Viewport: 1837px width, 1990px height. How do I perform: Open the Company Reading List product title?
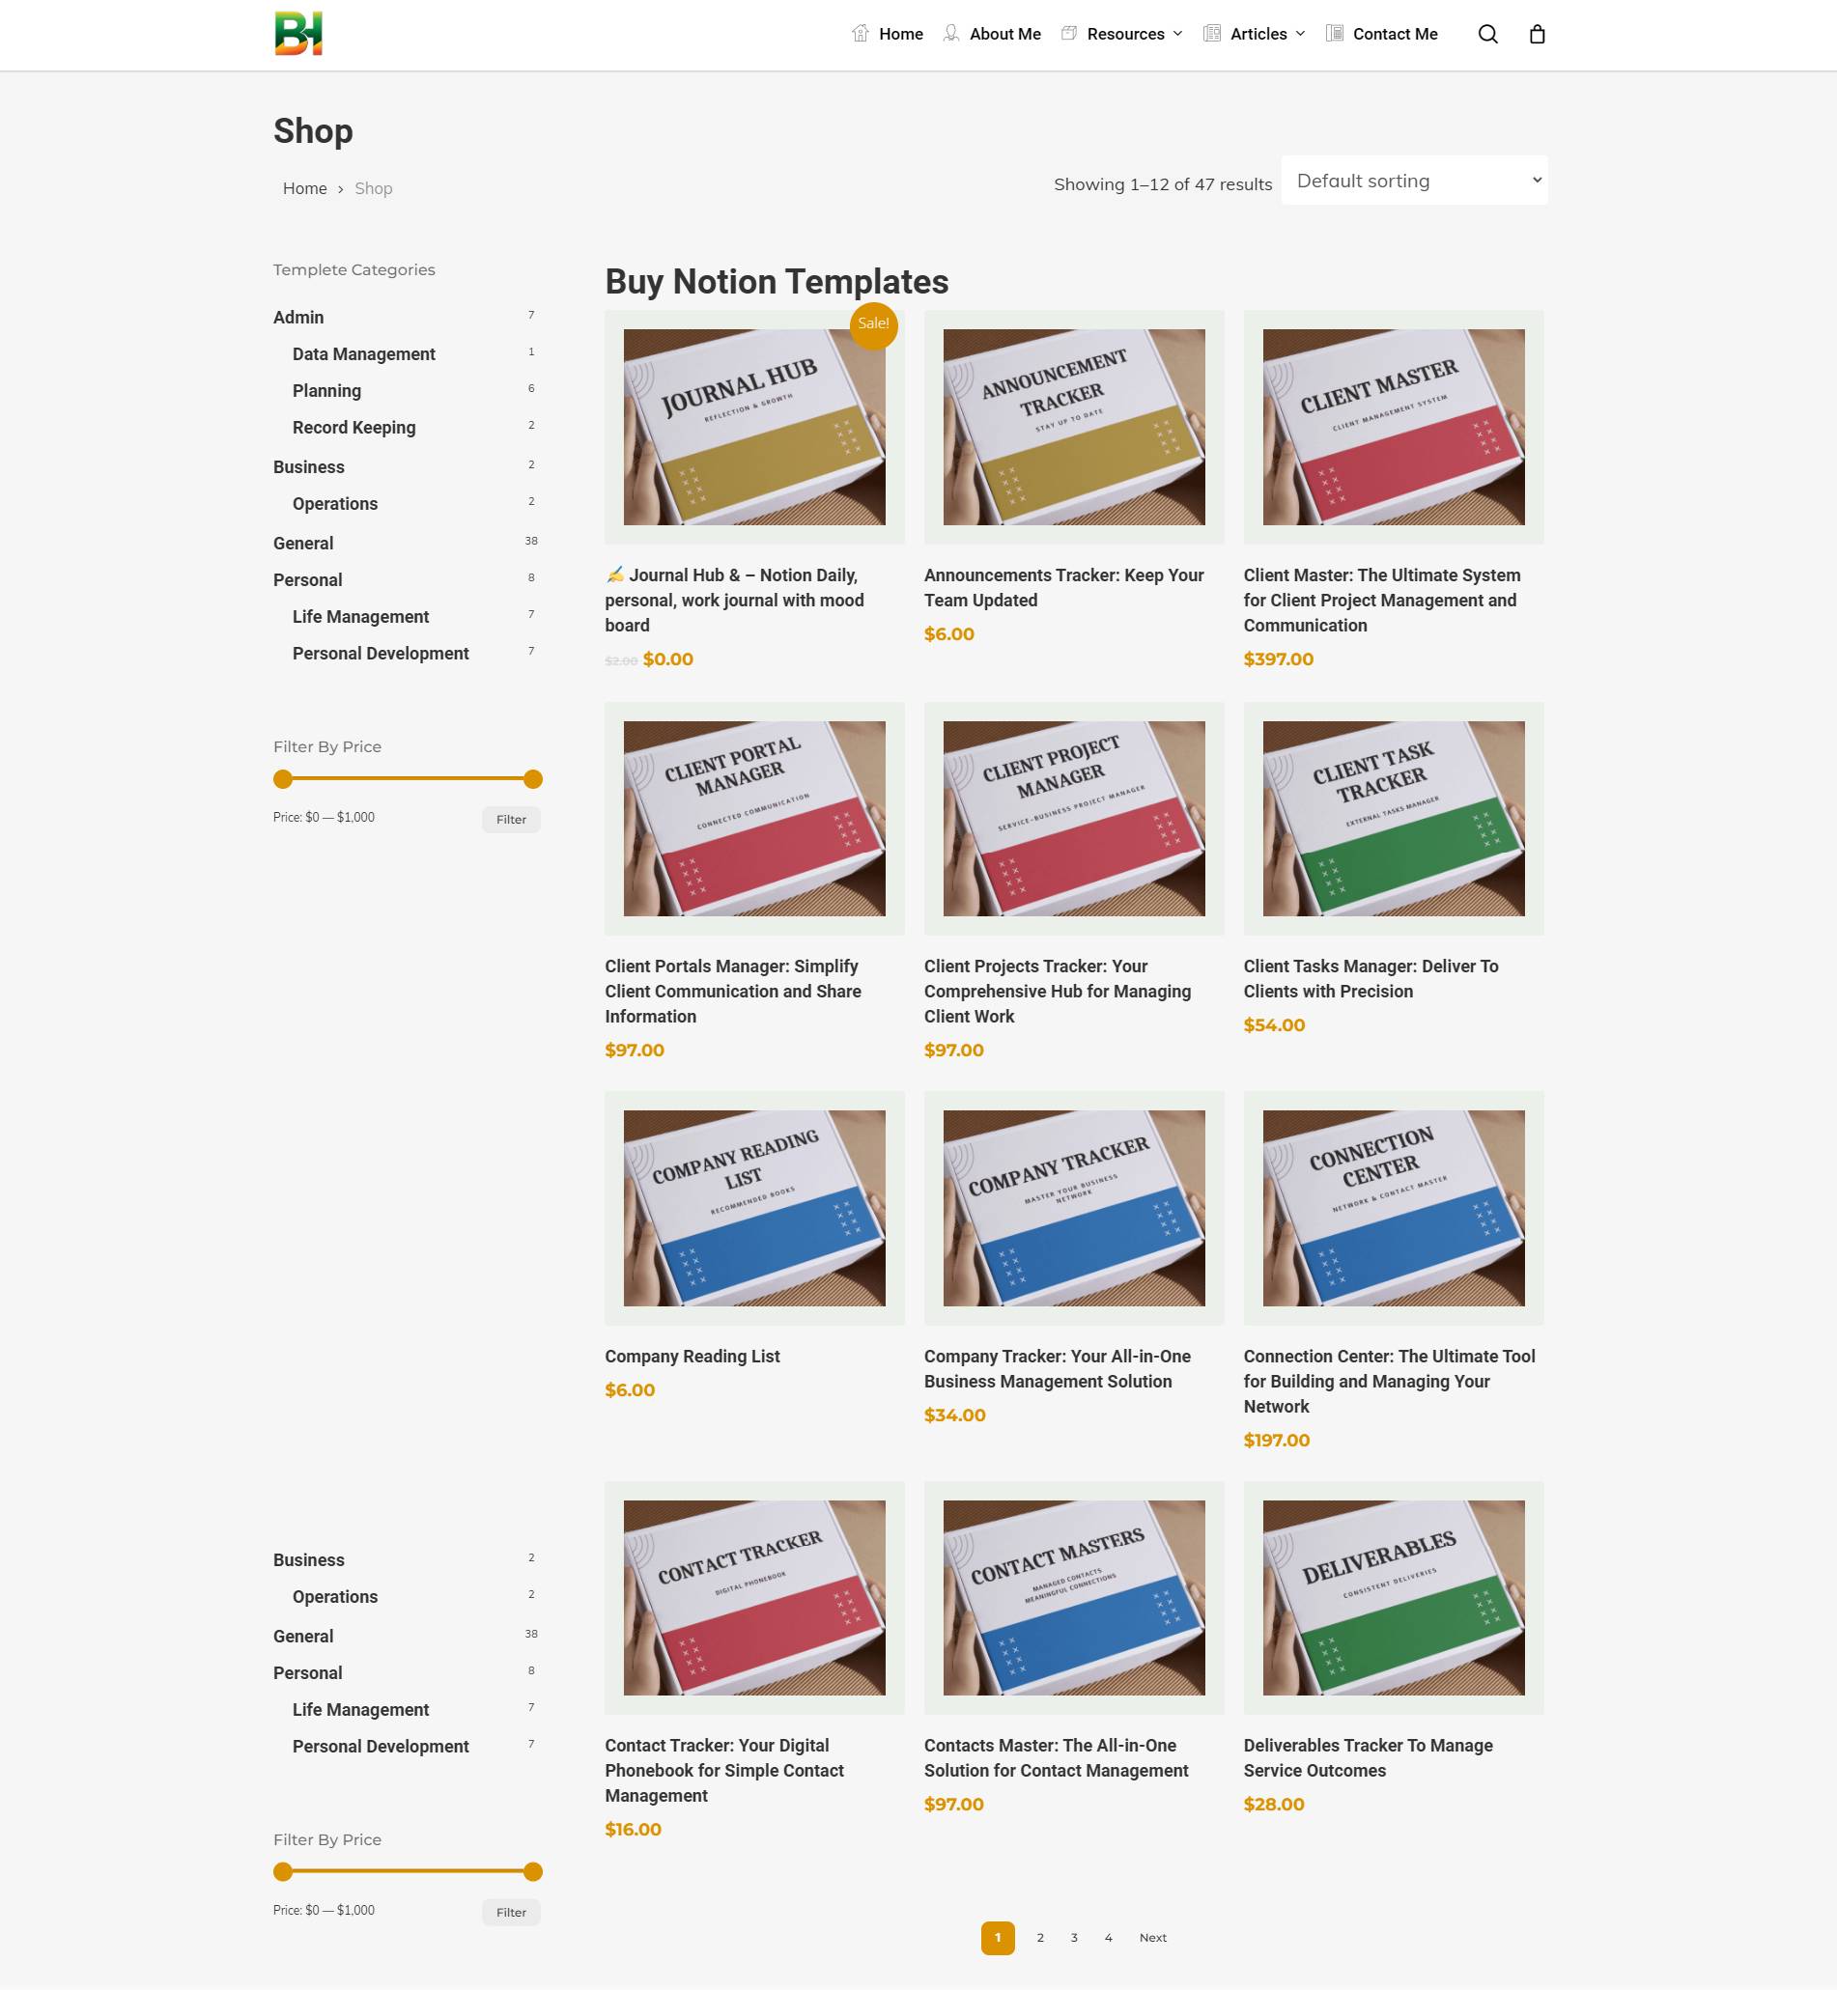point(692,1357)
